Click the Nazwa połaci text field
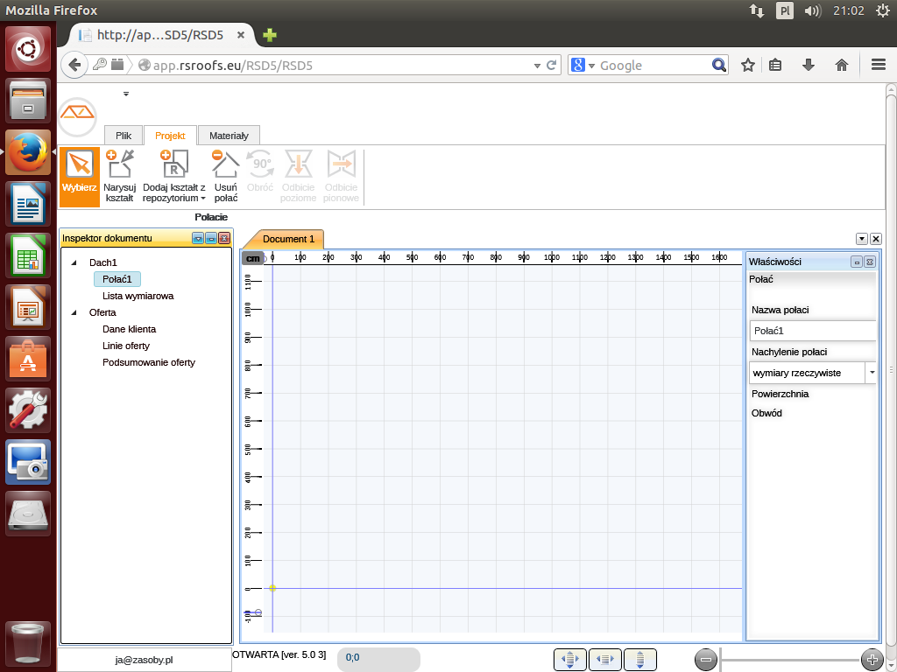This screenshot has width=897, height=672. pyautogui.click(x=813, y=331)
